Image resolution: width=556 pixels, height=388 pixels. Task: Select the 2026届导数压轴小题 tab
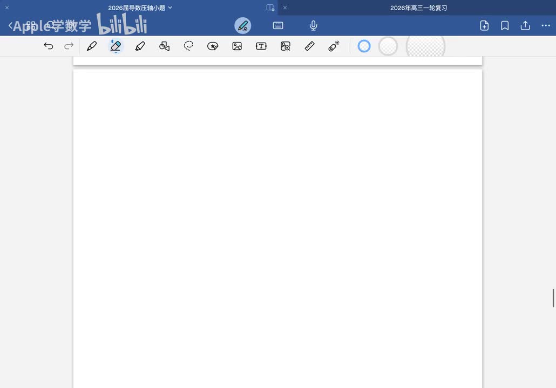(137, 8)
